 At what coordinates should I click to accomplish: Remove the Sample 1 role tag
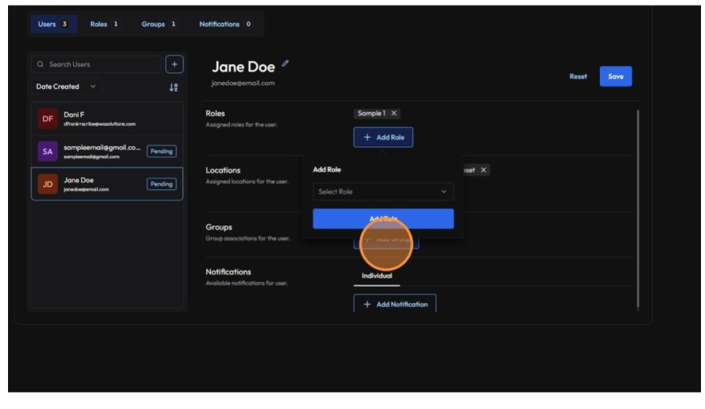(394, 113)
